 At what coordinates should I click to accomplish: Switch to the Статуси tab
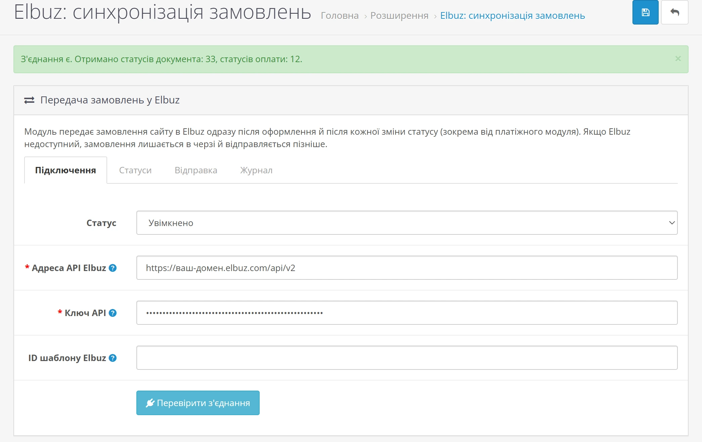(x=135, y=170)
